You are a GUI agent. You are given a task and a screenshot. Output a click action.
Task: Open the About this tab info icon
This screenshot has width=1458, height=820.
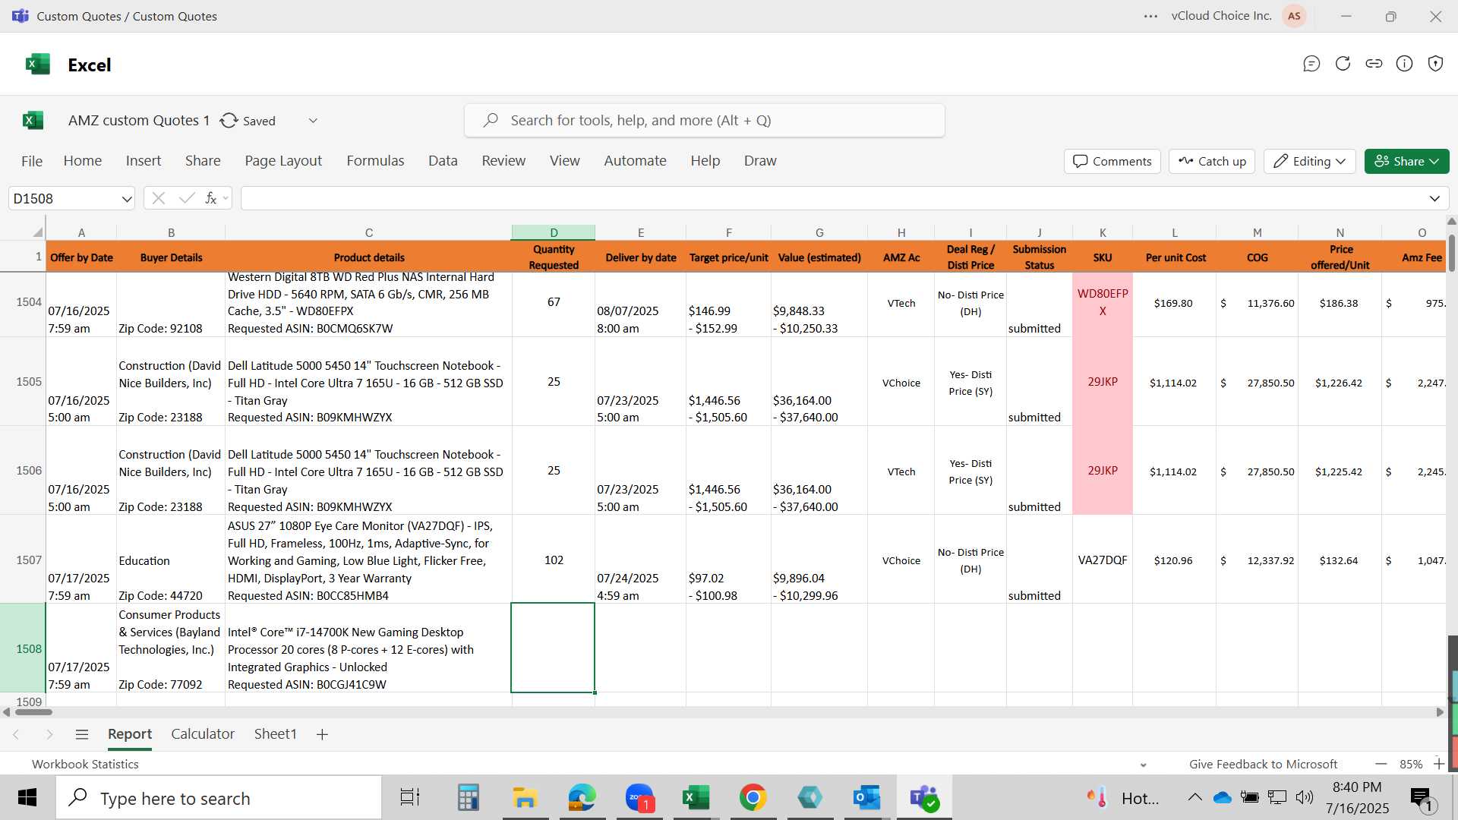tap(1405, 64)
